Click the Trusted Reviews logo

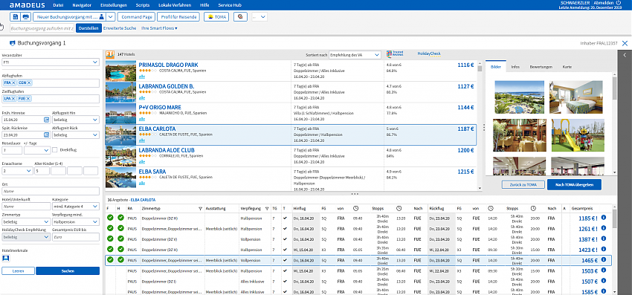[x=395, y=54]
